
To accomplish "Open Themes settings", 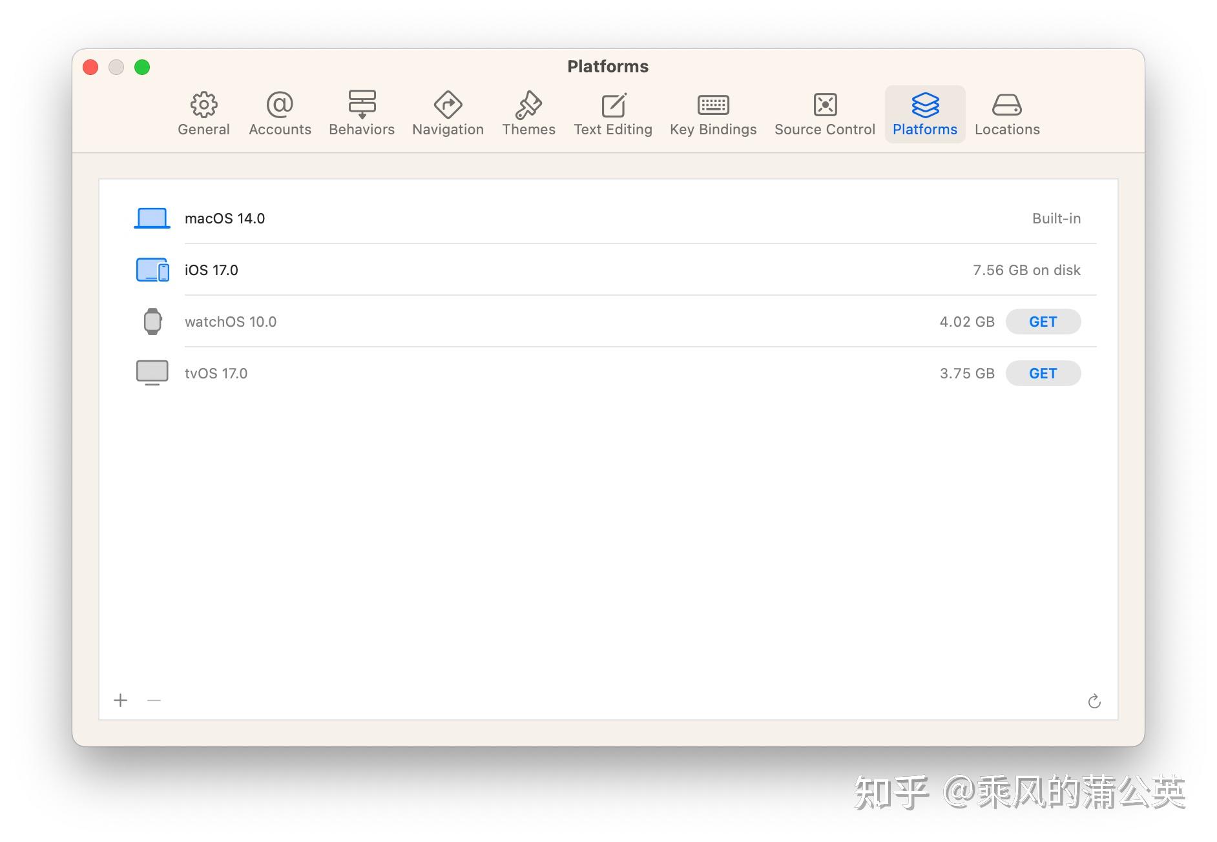I will [x=528, y=114].
